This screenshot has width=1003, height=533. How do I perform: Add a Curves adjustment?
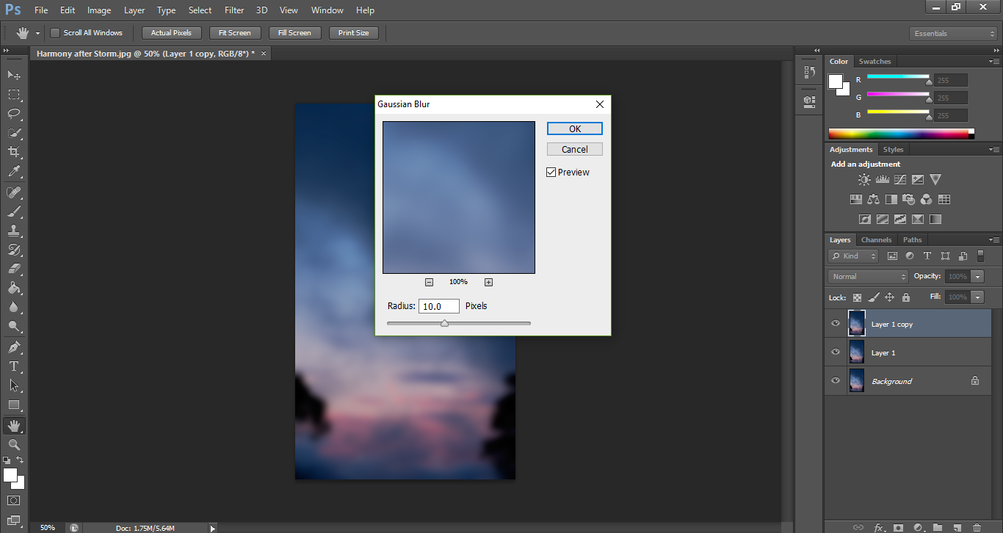[900, 179]
